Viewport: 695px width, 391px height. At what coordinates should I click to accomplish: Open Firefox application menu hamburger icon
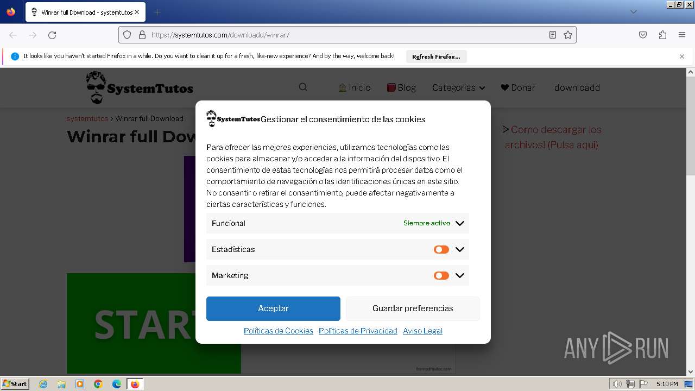[682, 35]
